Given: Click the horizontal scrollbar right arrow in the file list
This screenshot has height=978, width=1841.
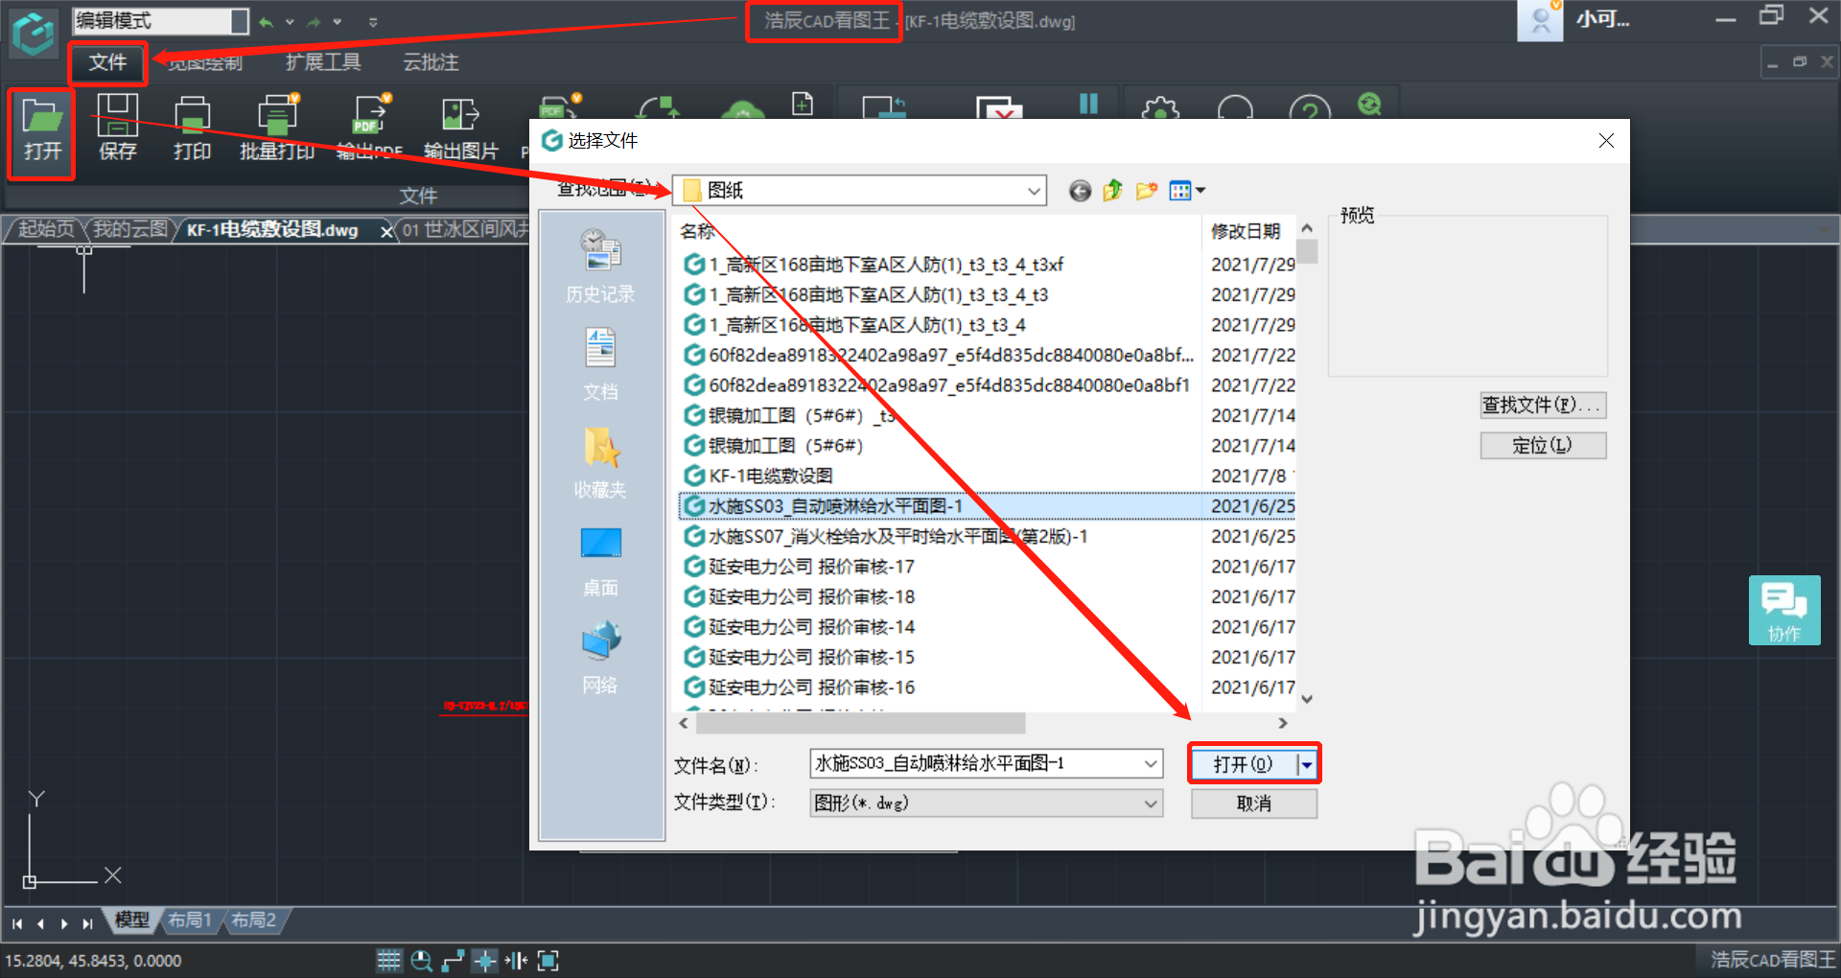Looking at the screenshot, I should [x=1283, y=722].
